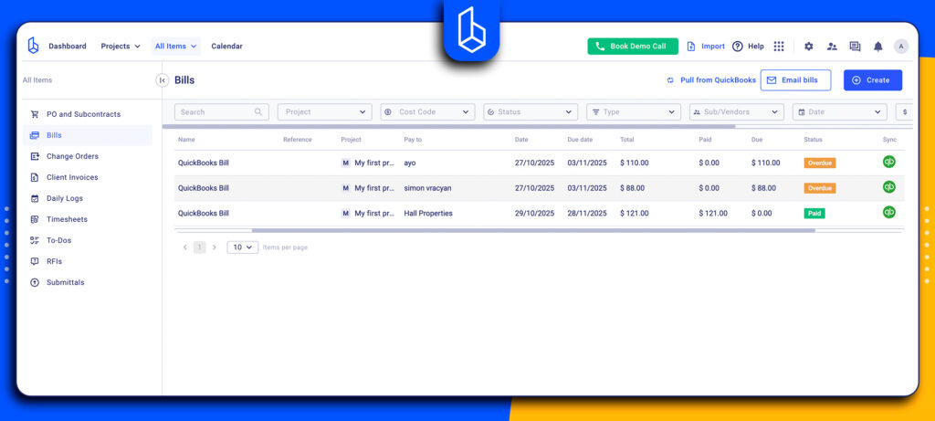Open the Type filter dropdown
This screenshot has width=935, height=421.
tap(634, 112)
